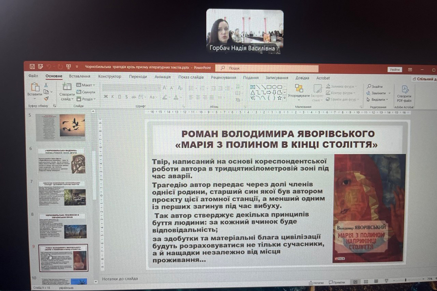Expand the shapes gallery More arrow
This screenshot has height=291, width=437.
coord(284,98)
